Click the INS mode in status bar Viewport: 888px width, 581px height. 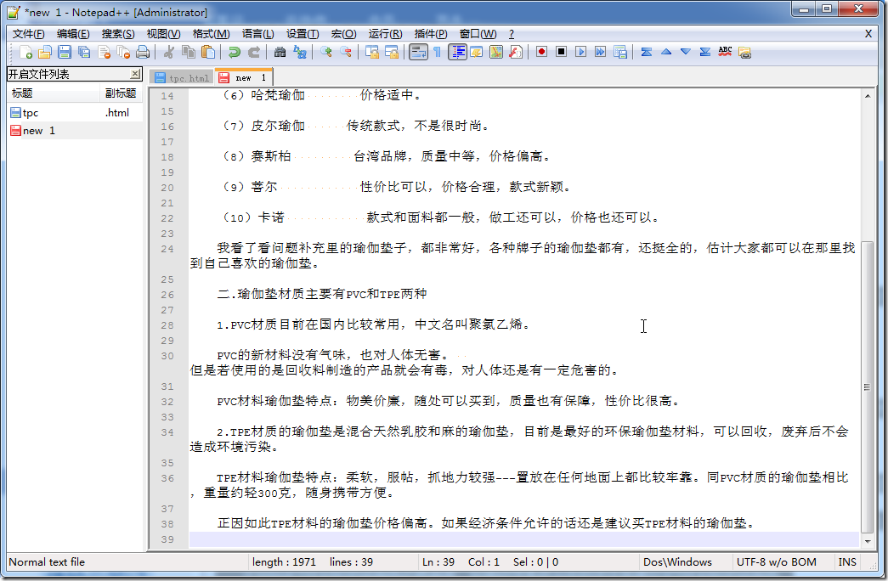[847, 562]
